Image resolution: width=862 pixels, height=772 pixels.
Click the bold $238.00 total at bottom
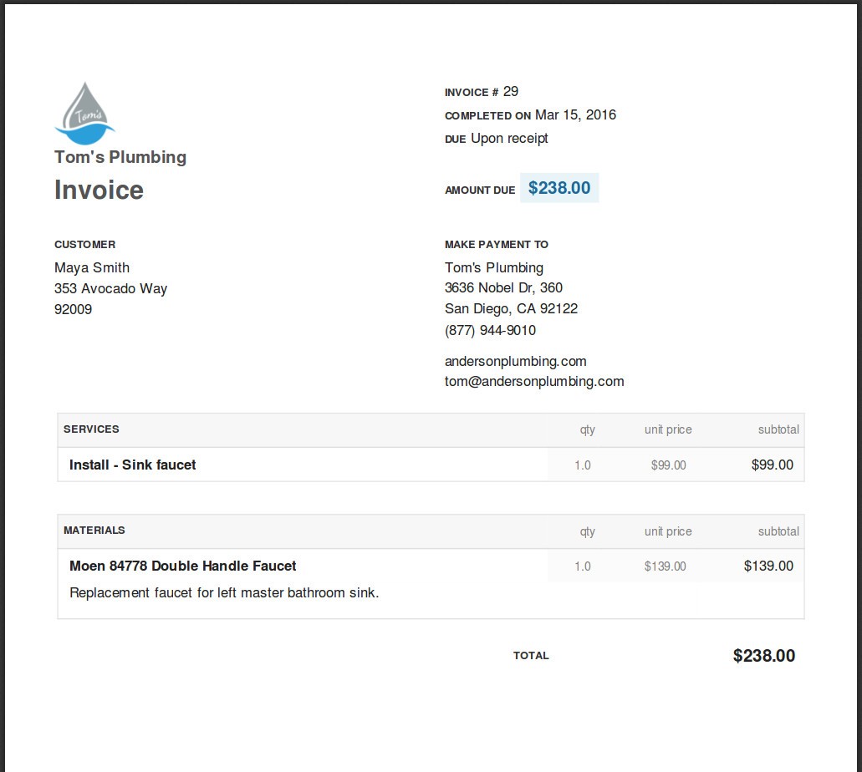click(763, 656)
